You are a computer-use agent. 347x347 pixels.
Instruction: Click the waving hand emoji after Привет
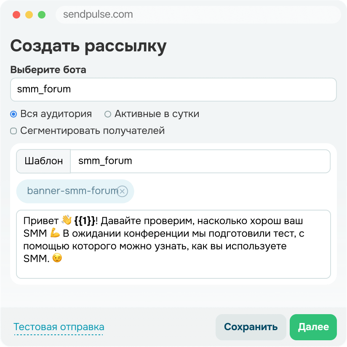(67, 220)
